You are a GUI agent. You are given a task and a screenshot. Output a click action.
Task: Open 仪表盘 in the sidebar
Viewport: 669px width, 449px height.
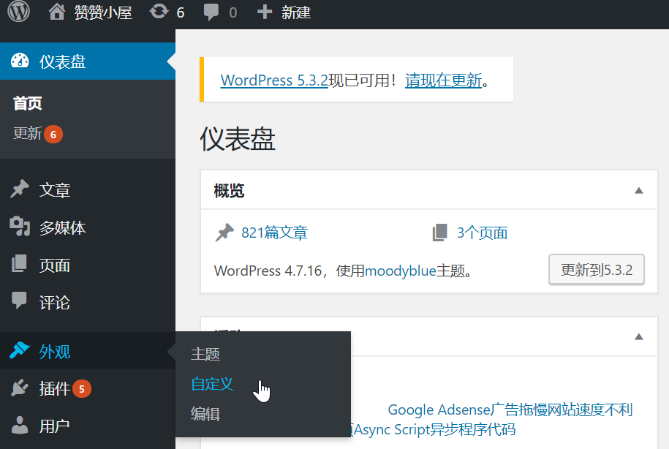click(x=88, y=61)
